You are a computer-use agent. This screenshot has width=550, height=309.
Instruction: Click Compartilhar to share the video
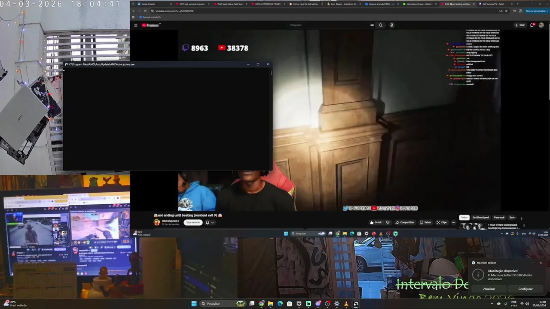click(405, 222)
